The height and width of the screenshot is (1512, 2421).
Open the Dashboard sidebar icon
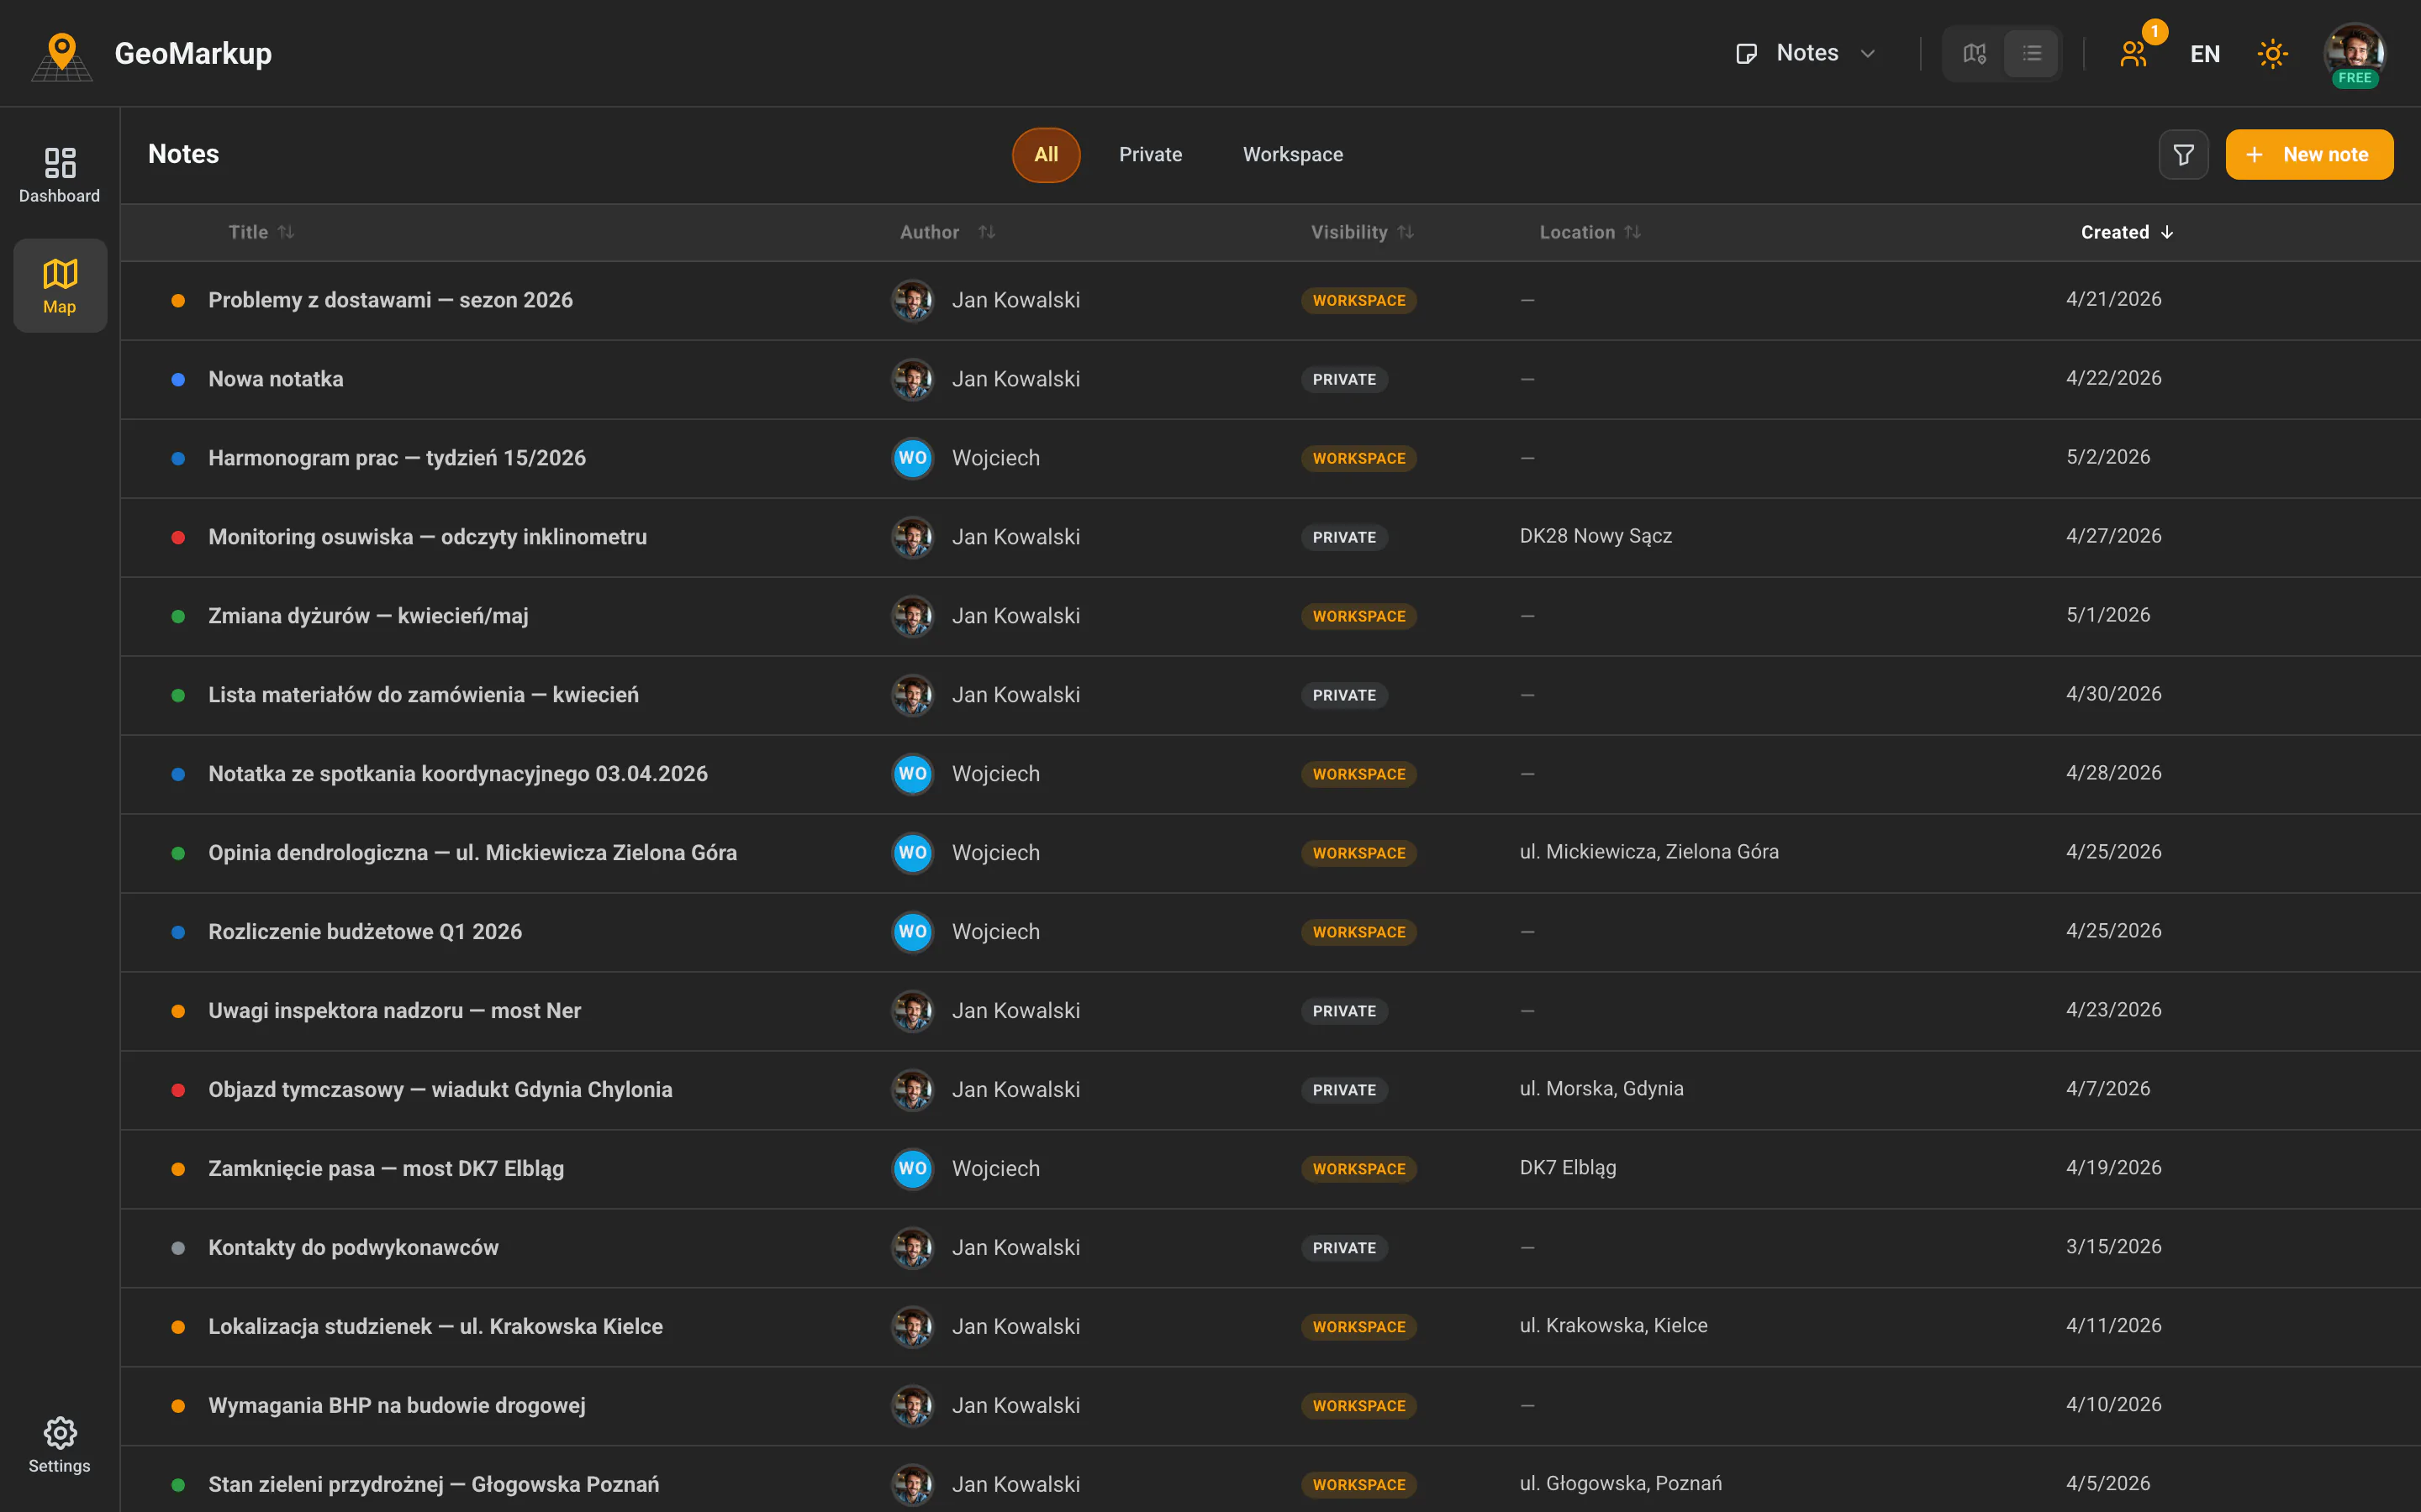(x=60, y=175)
